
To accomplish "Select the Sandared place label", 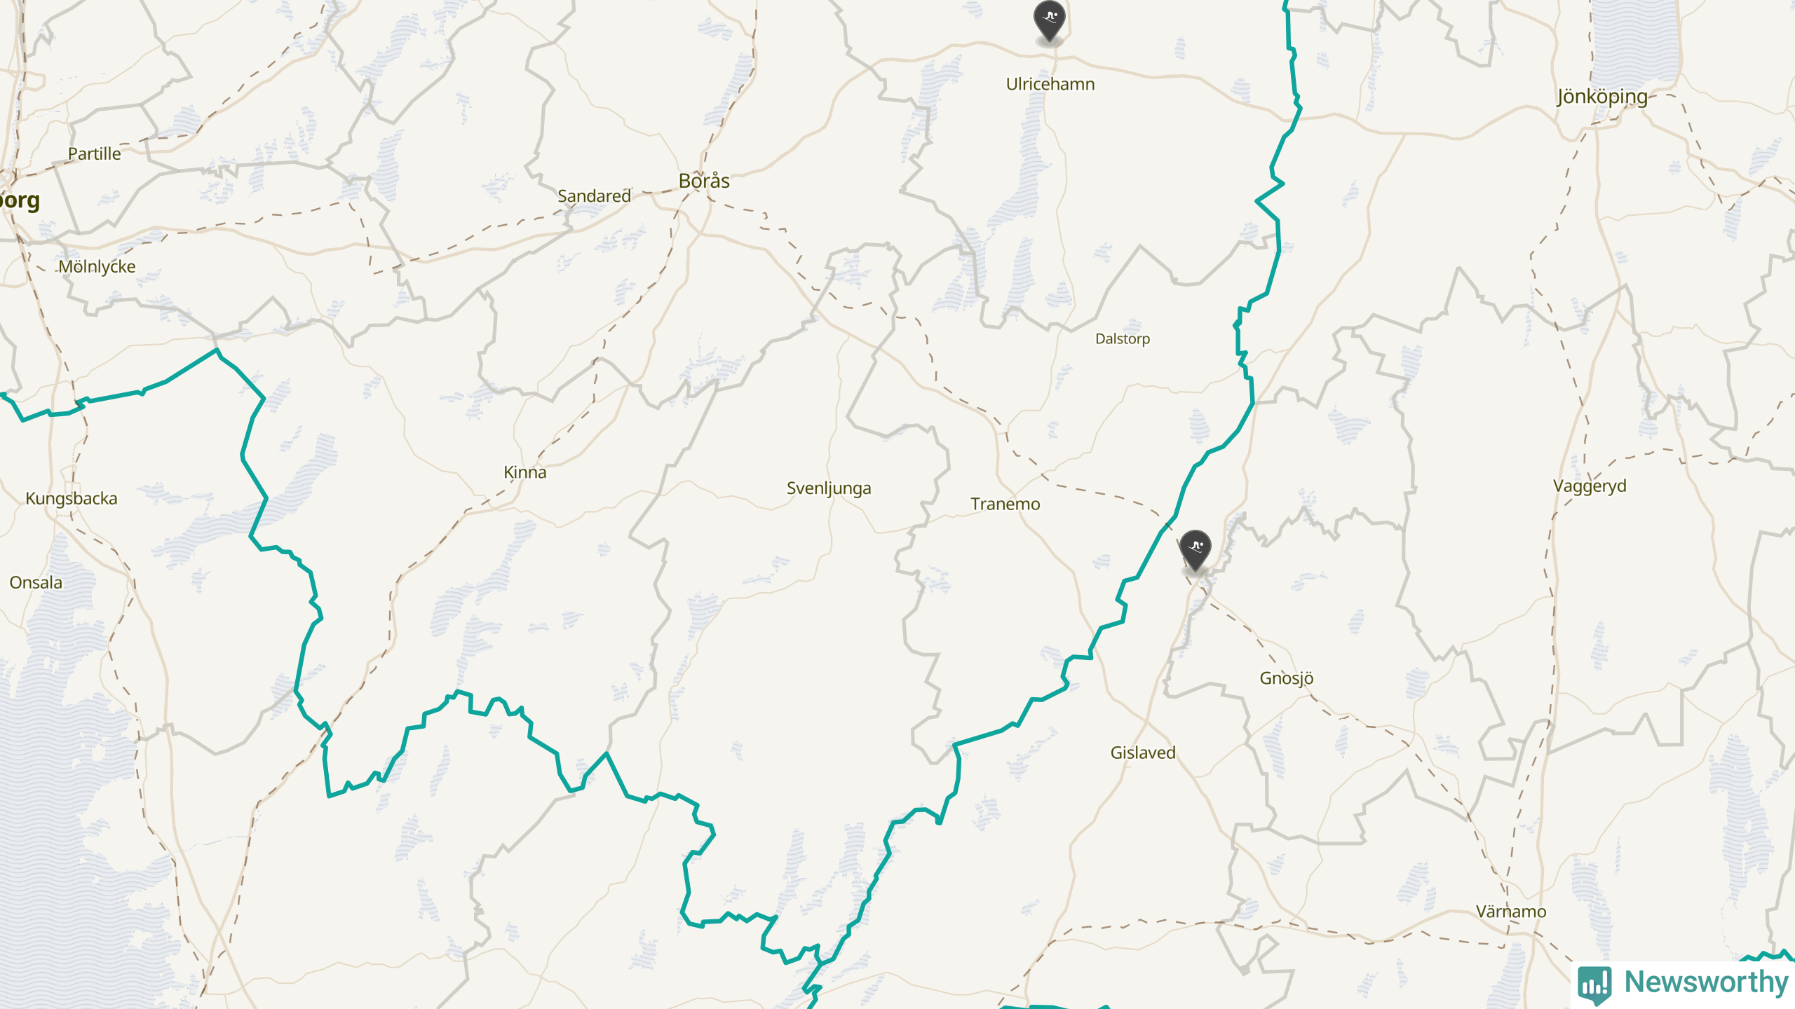I will point(595,196).
